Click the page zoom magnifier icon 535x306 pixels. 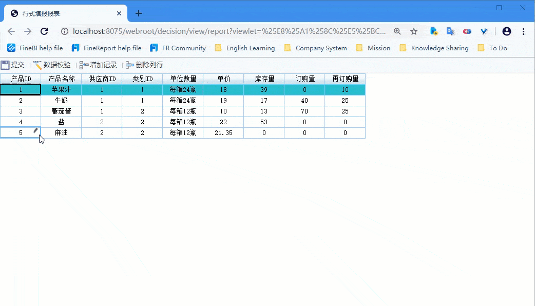pyautogui.click(x=397, y=31)
